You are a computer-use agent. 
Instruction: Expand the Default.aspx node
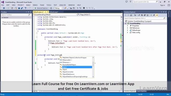tap(127, 30)
